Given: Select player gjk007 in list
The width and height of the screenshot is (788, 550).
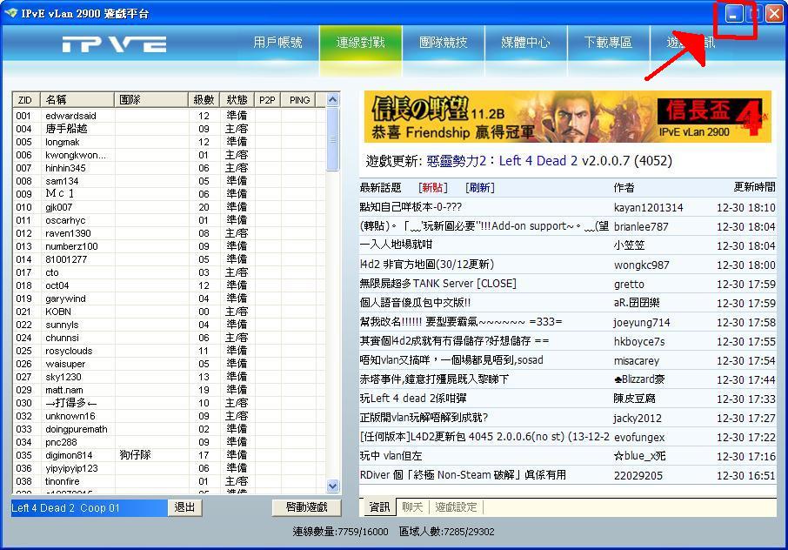Looking at the screenshot, I should pos(59,207).
